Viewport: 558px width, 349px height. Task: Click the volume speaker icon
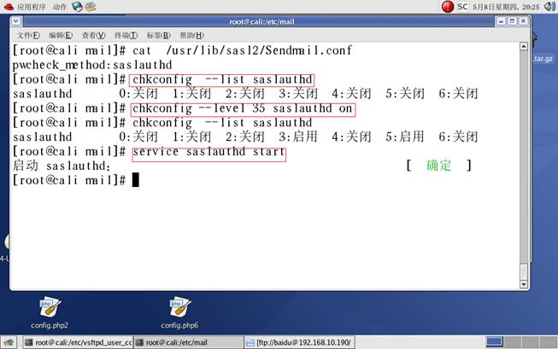(x=549, y=7)
